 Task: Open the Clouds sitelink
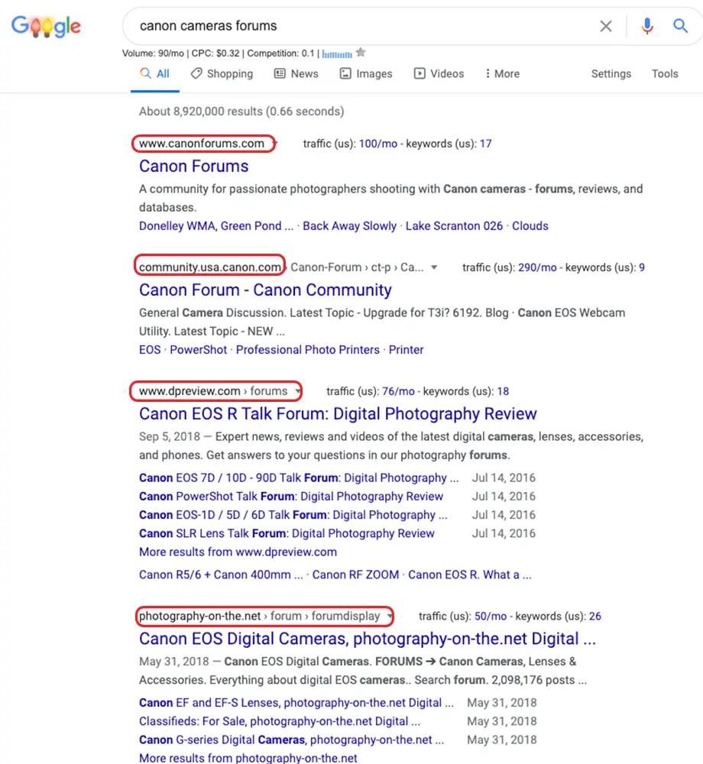tap(530, 226)
